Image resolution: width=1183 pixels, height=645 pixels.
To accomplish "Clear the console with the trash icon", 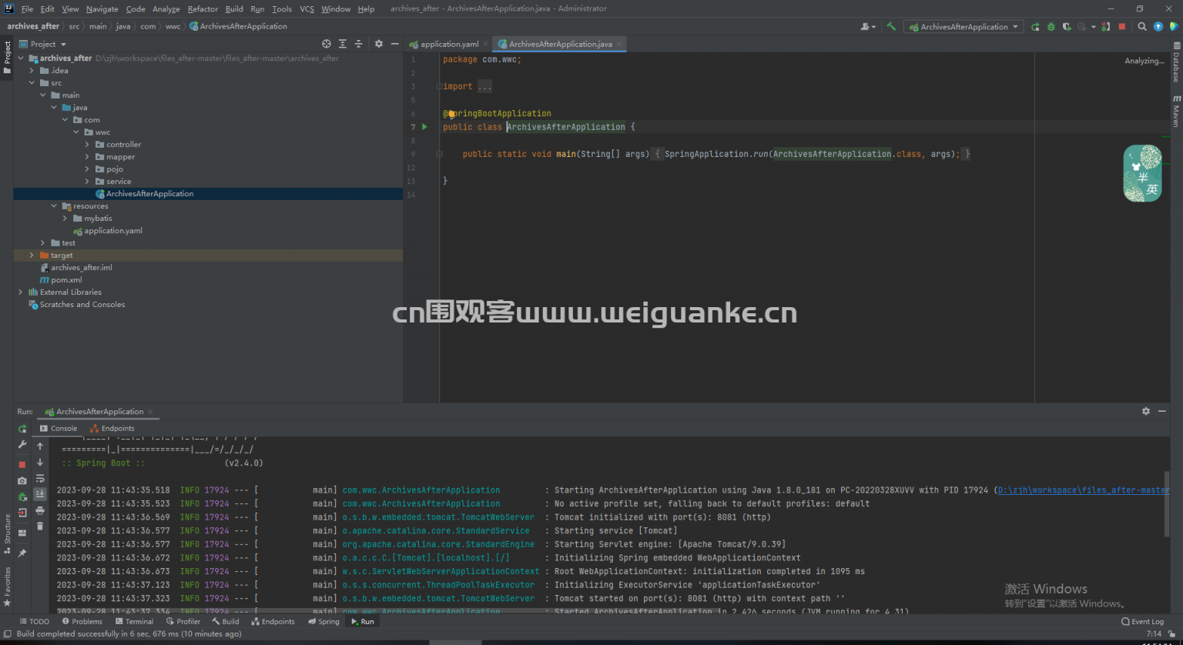I will [x=40, y=526].
